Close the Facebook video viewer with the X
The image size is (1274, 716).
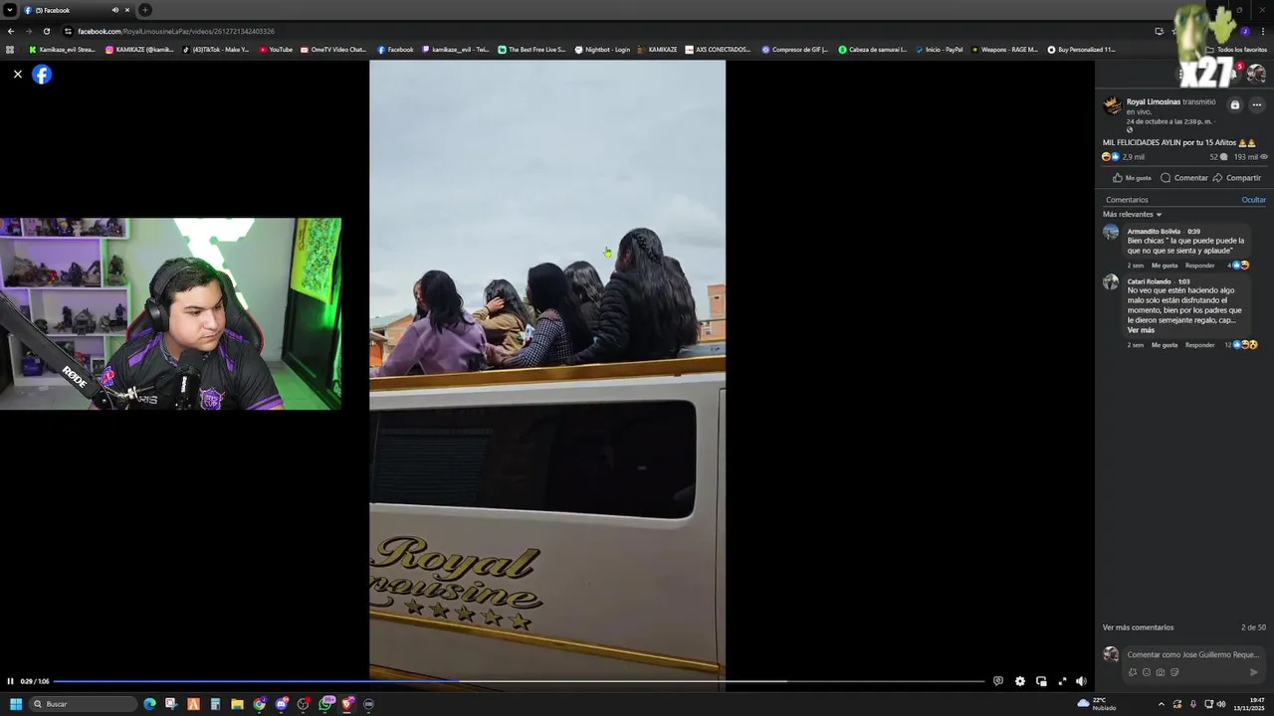(x=17, y=75)
